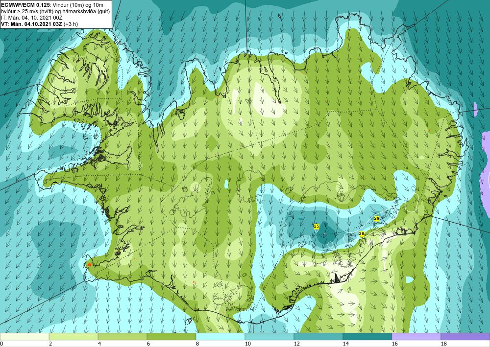Click the '14' scale value
The height and width of the screenshot is (347, 490).
pyautogui.click(x=345, y=344)
